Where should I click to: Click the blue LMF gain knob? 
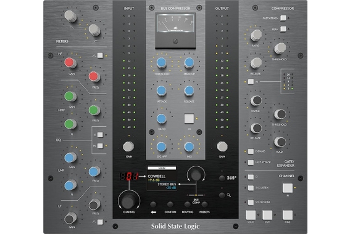pyautogui.click(x=70, y=158)
